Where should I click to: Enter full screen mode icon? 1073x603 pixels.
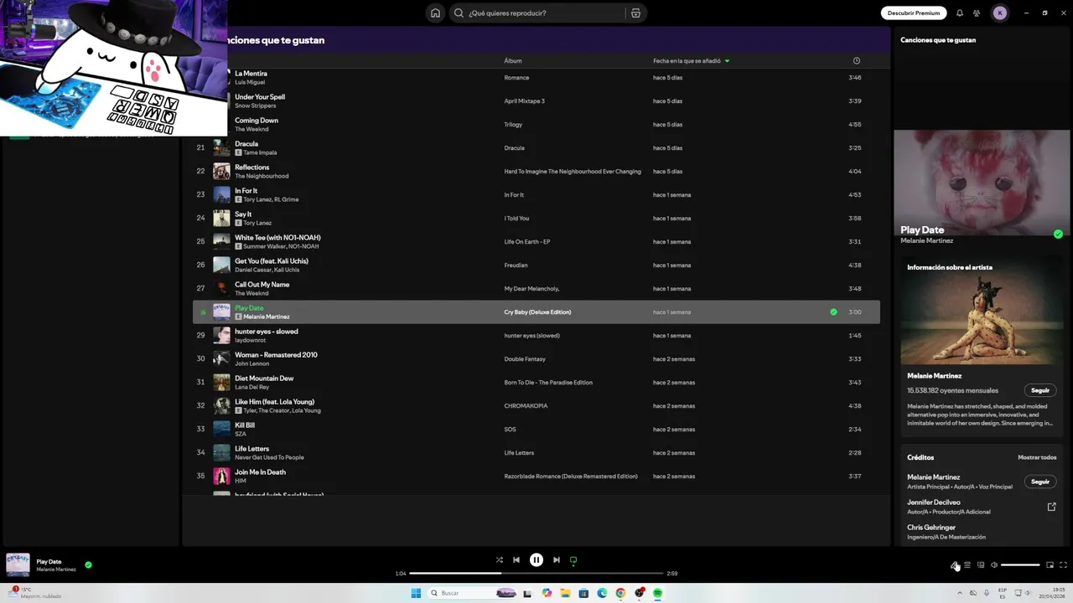coord(1063,564)
